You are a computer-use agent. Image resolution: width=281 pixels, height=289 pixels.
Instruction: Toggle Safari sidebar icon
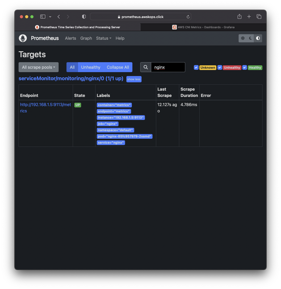click(43, 16)
